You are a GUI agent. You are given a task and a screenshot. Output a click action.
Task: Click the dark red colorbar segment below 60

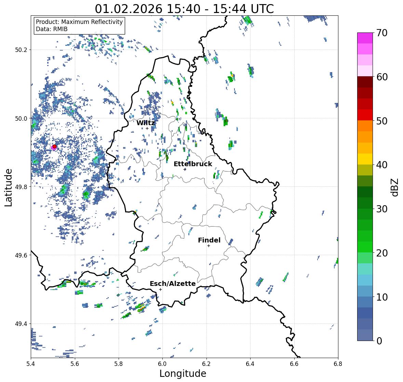[x=365, y=82]
